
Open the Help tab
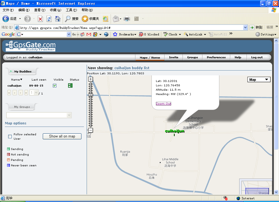pyautogui.click(x=238, y=57)
